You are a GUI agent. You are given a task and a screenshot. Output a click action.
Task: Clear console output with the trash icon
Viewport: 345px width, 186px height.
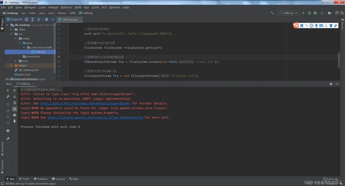click(x=15, y=121)
